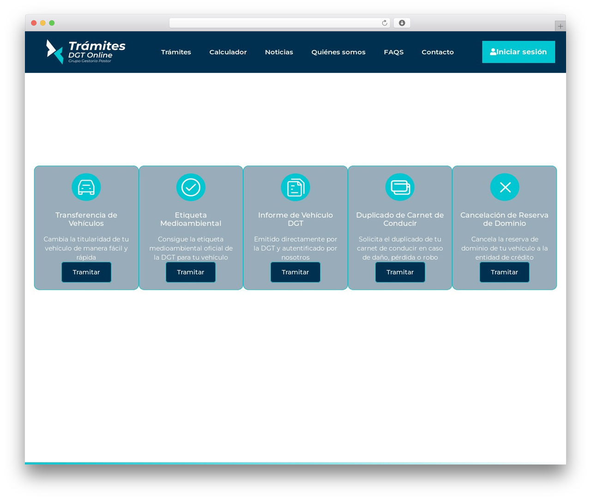The width and height of the screenshot is (591, 500).
Task: Tramitar the Cancelación de Reserva de Dominio
Action: (505, 272)
